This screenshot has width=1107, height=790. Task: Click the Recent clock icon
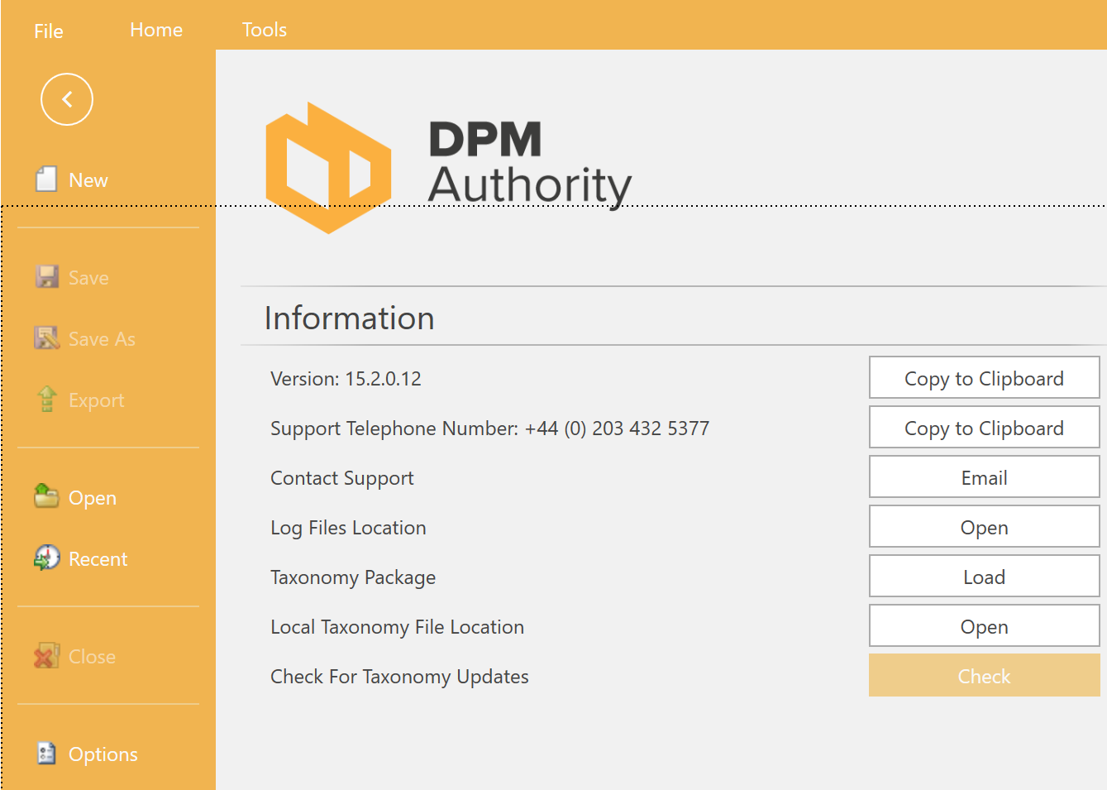[x=47, y=558]
